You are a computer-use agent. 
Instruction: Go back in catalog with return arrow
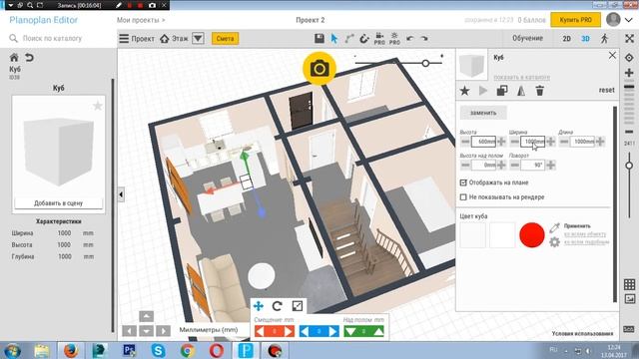29,58
